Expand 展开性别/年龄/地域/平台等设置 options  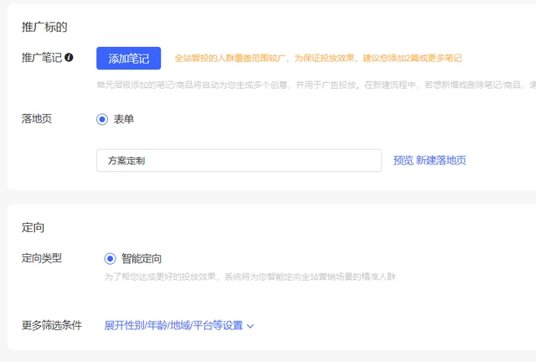click(x=173, y=325)
